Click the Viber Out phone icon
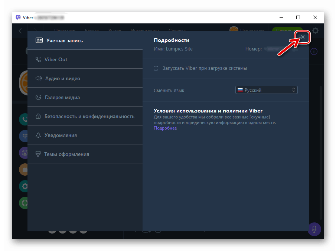The width and height of the screenshot is (336, 251). click(38, 59)
